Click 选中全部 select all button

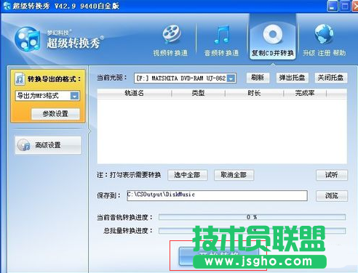tap(187, 175)
